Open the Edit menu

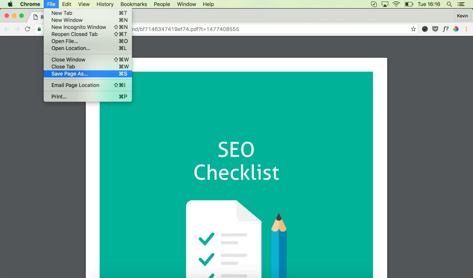(67, 4)
